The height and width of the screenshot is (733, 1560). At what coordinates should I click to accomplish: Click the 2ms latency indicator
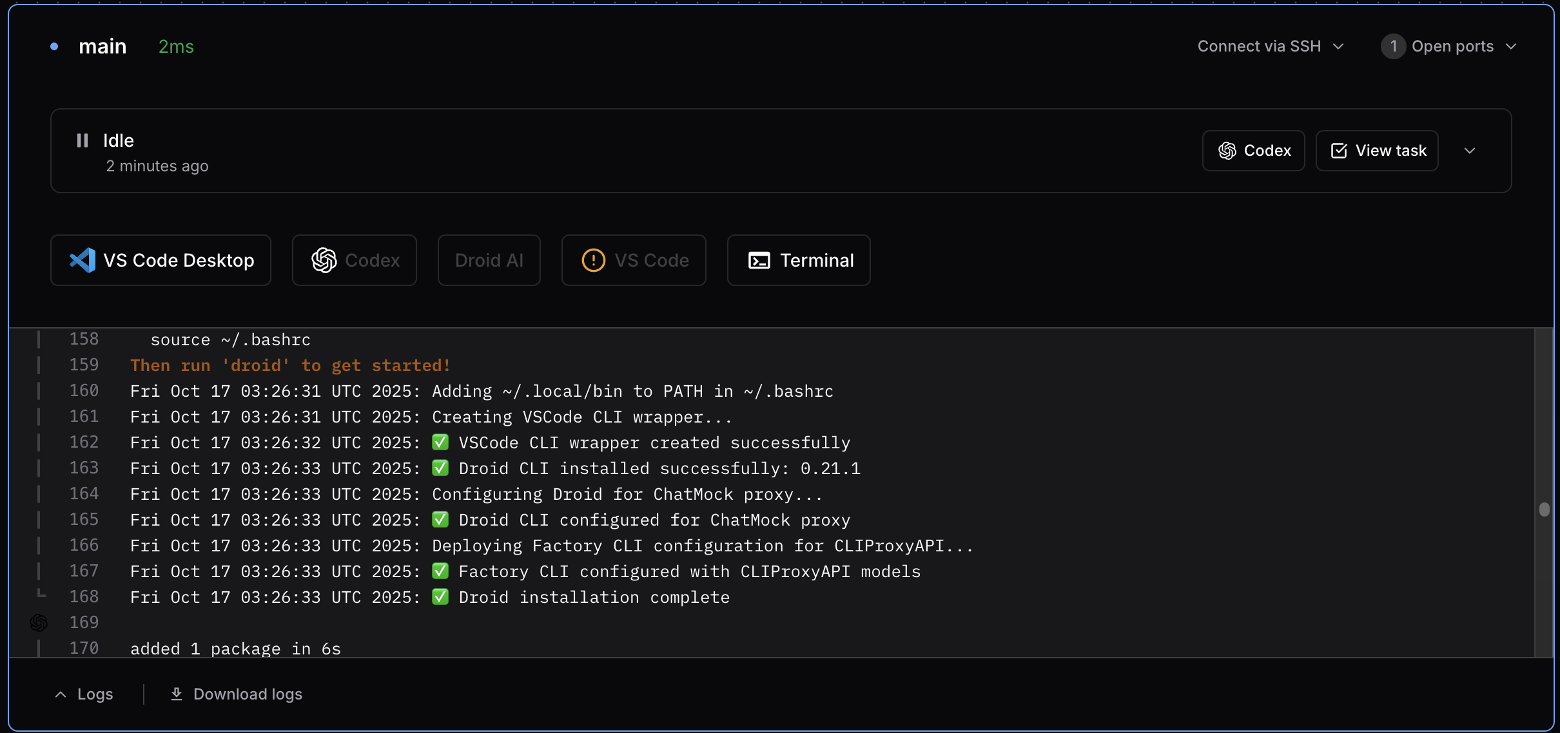coord(176,46)
